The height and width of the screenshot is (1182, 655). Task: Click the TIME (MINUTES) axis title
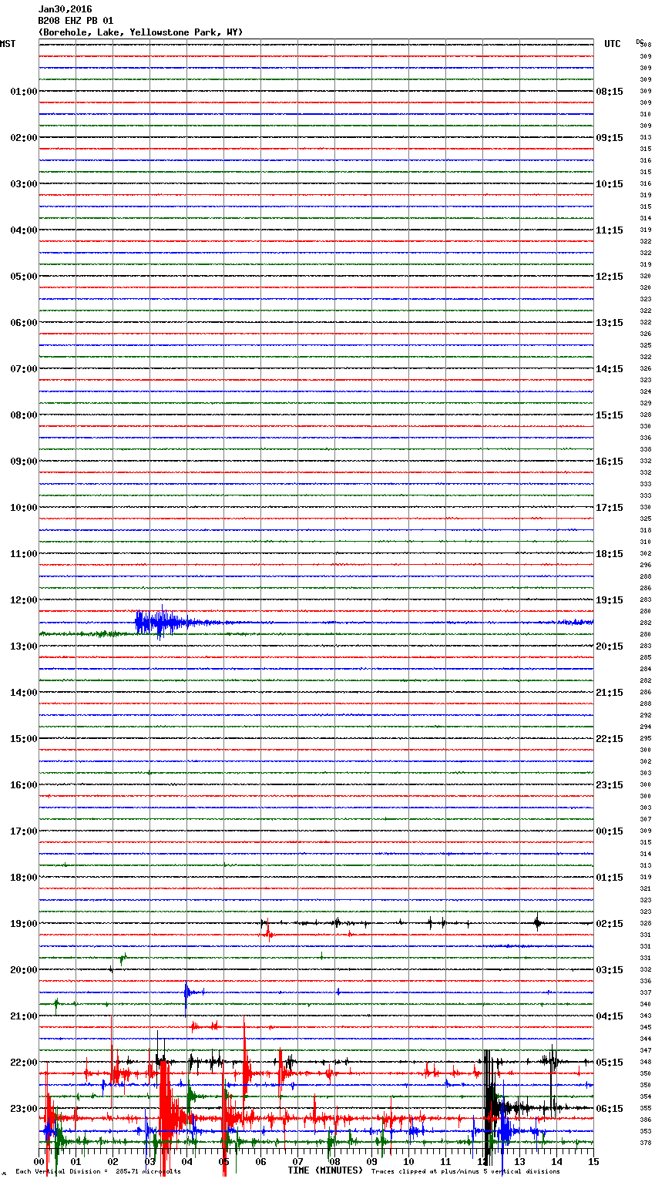pos(324,1170)
